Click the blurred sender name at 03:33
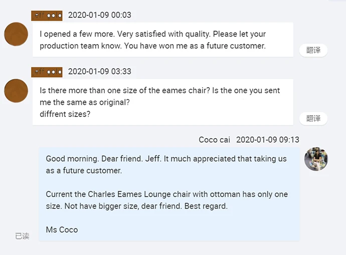346x255 pixels. 47,72
